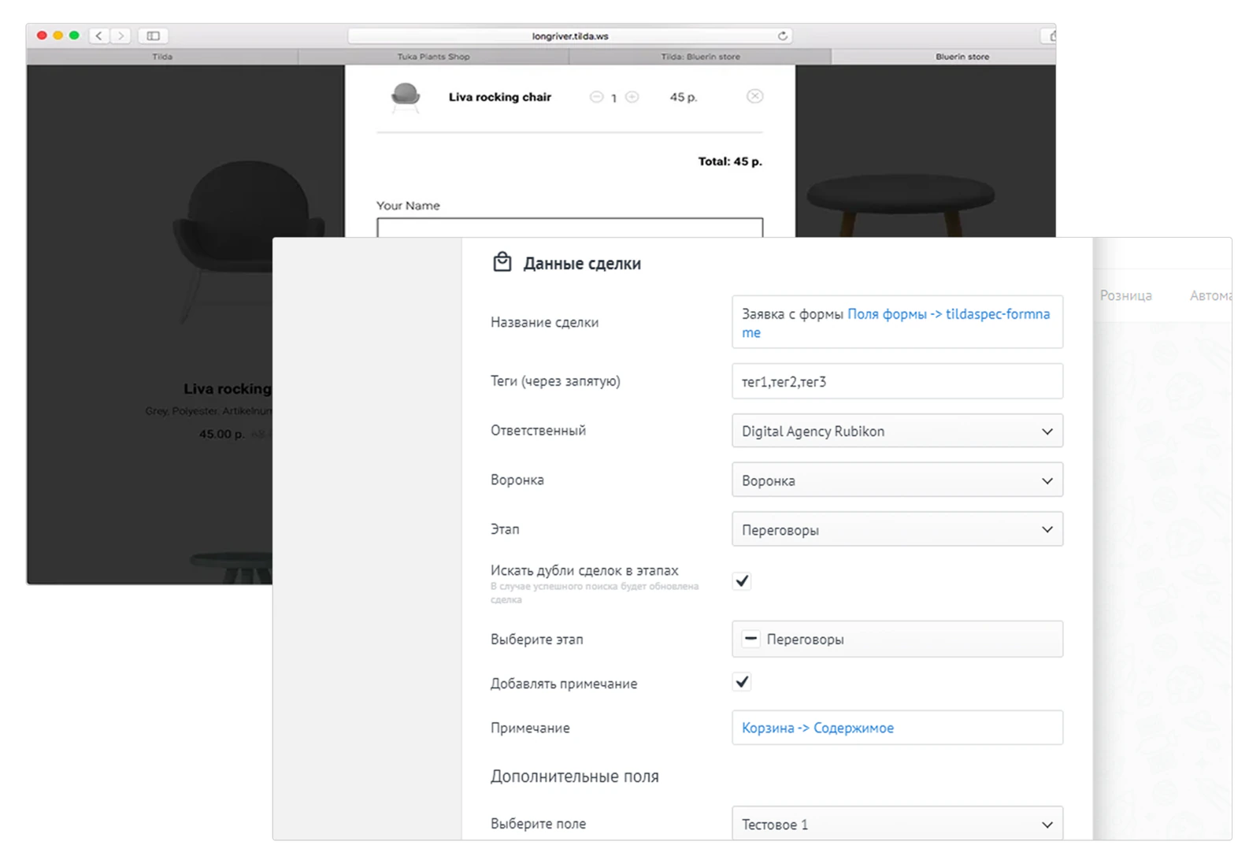Go forward with Safari forward arrow
Screen dimensions: 1260x860
(120, 35)
